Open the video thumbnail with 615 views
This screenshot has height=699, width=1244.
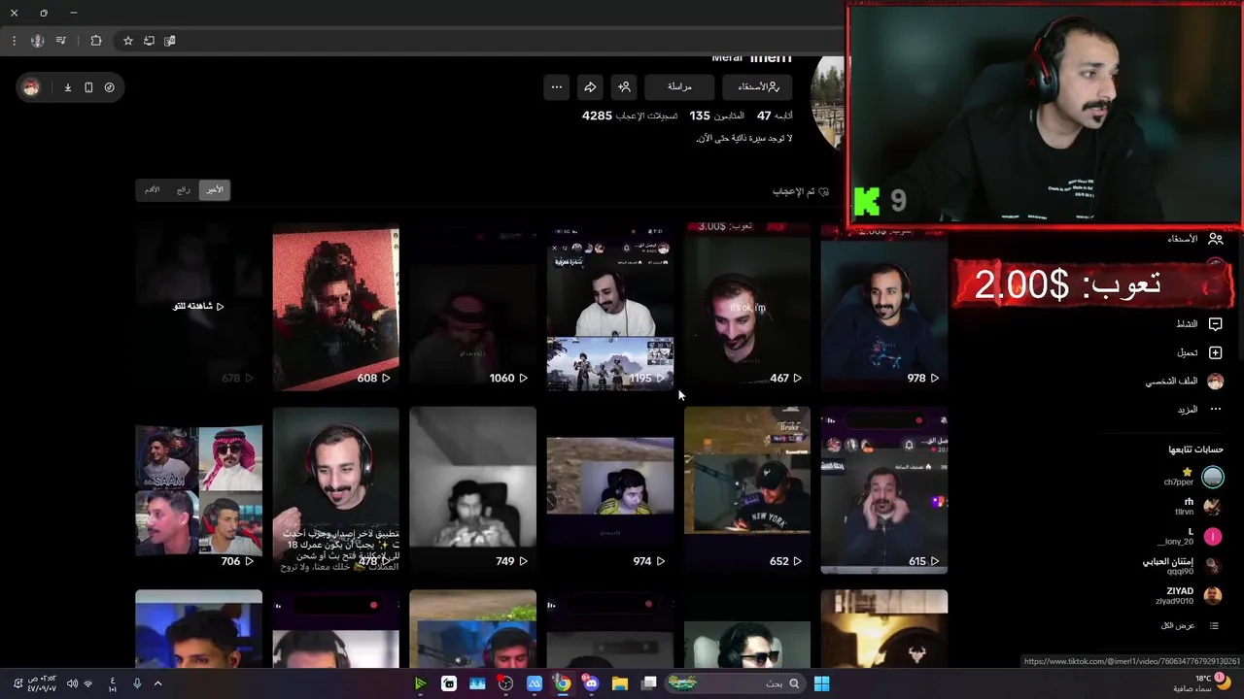883,490
